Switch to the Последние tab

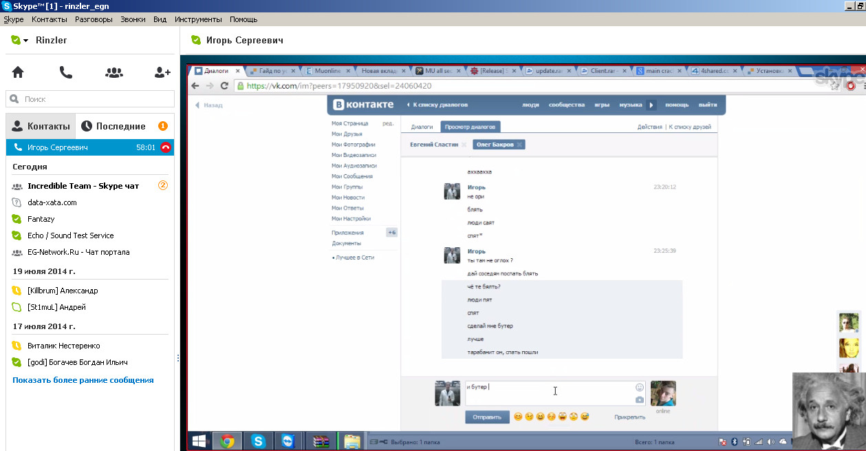click(113, 126)
